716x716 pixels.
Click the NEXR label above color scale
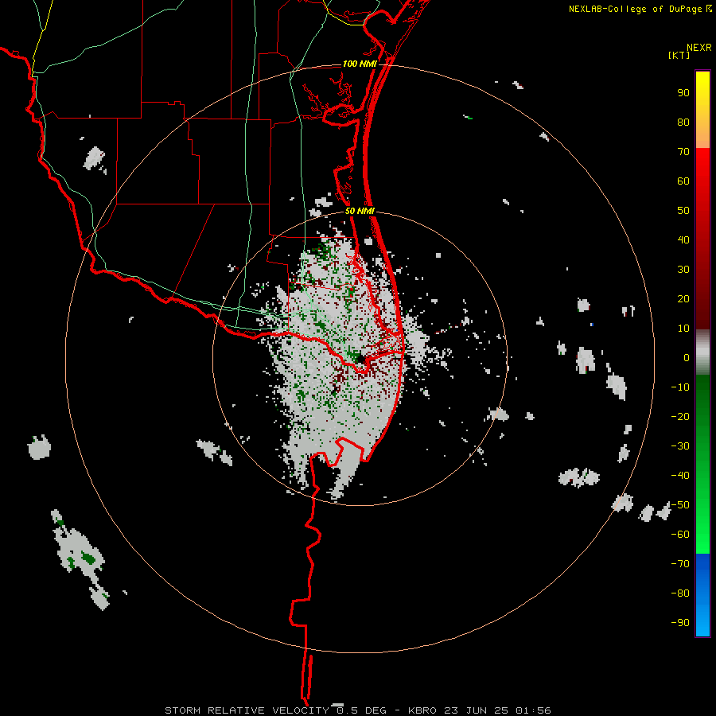click(698, 48)
